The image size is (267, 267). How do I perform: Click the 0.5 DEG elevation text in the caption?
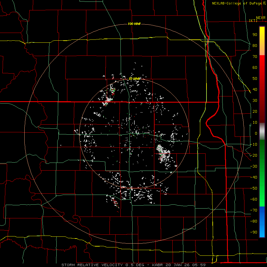[135, 265]
